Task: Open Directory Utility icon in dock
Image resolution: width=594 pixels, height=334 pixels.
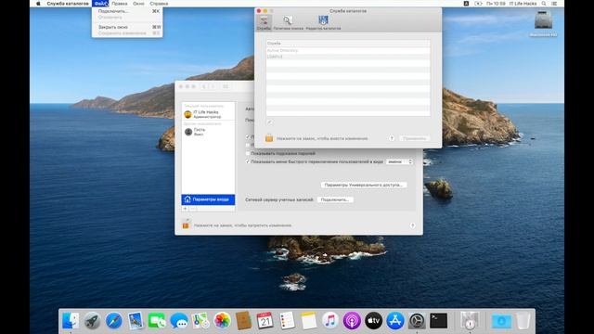Action: [470, 321]
